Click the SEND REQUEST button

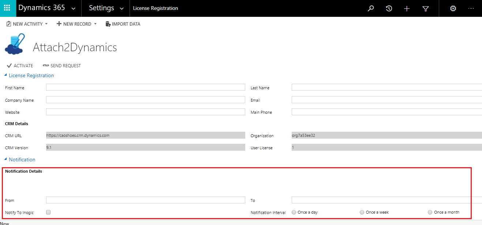coord(62,66)
